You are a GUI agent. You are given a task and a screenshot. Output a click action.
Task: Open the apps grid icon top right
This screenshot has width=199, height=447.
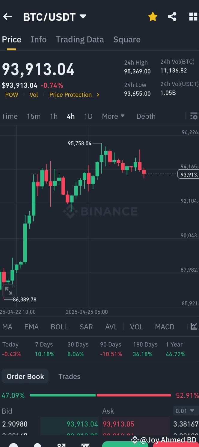pyautogui.click(x=192, y=17)
